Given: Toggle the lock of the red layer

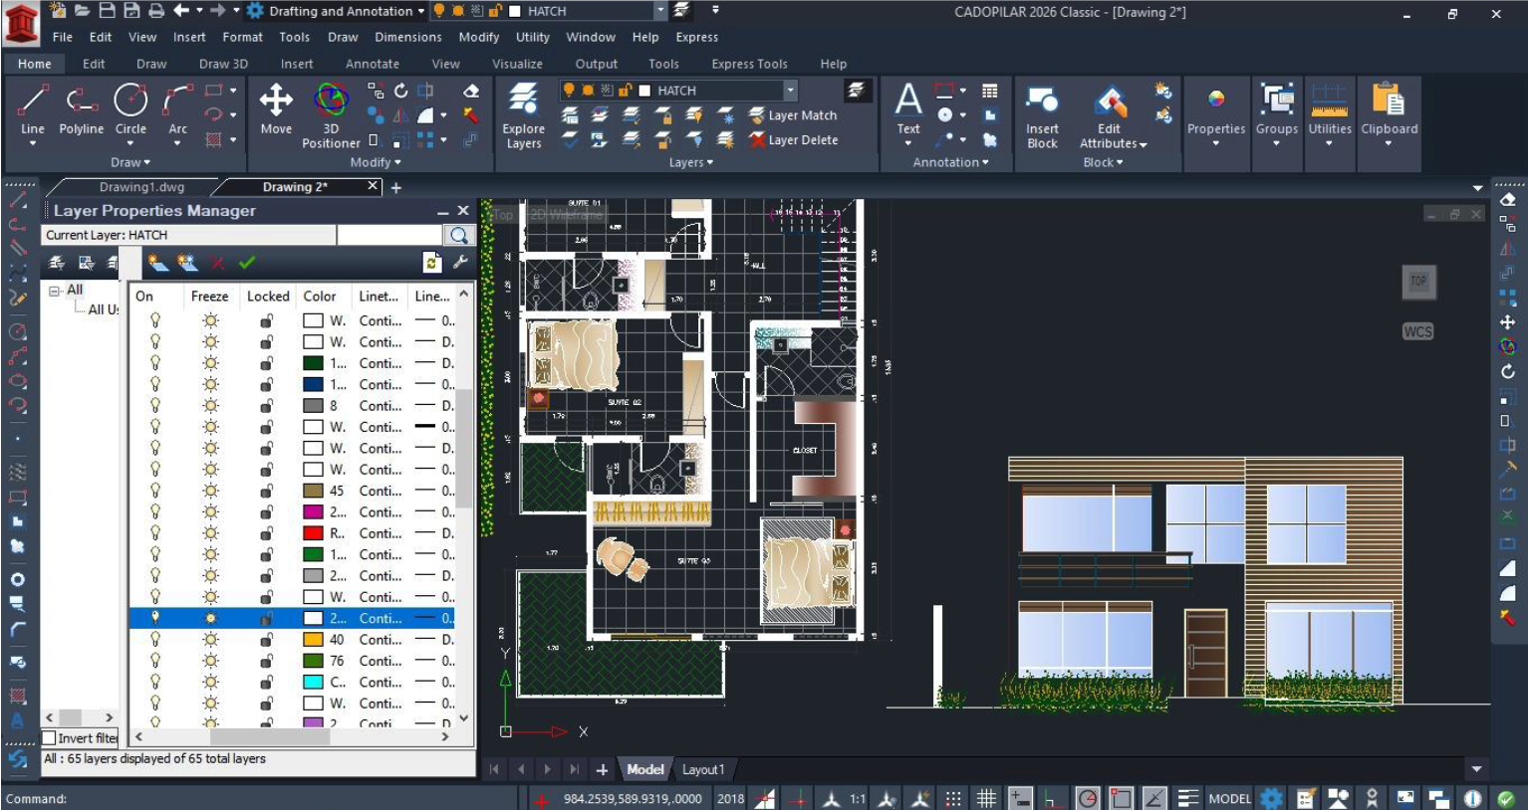Looking at the screenshot, I should (x=266, y=533).
